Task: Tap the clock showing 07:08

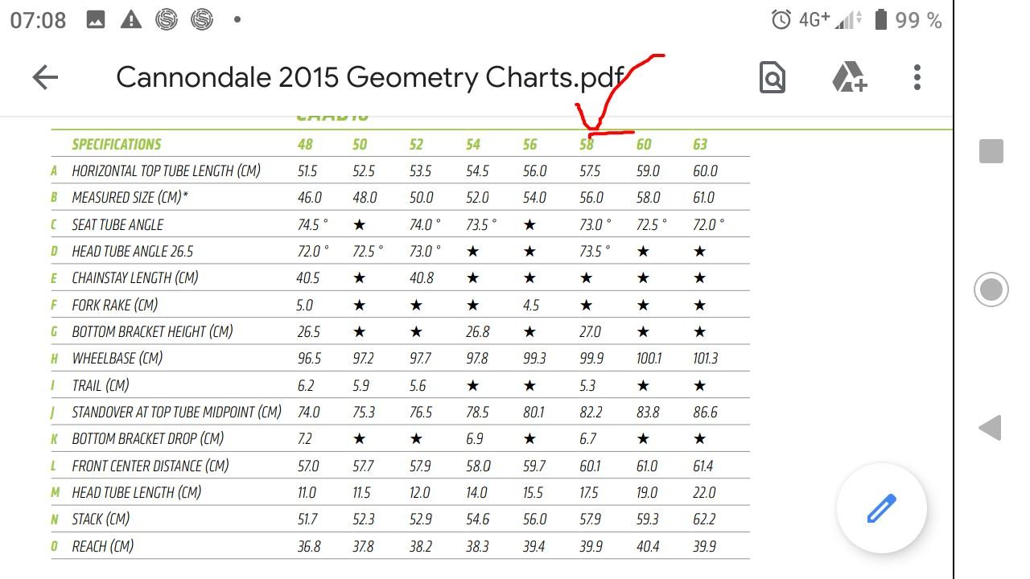Action: [x=38, y=20]
